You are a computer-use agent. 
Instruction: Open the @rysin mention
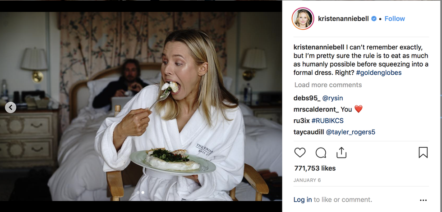(333, 98)
